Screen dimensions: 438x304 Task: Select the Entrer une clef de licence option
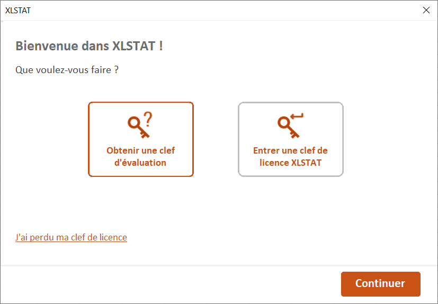point(290,139)
